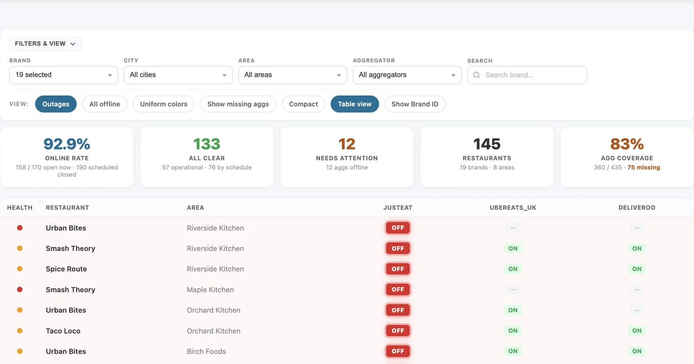Click Maple Kitchen area cell
This screenshot has width=694, height=364.
tap(210, 290)
